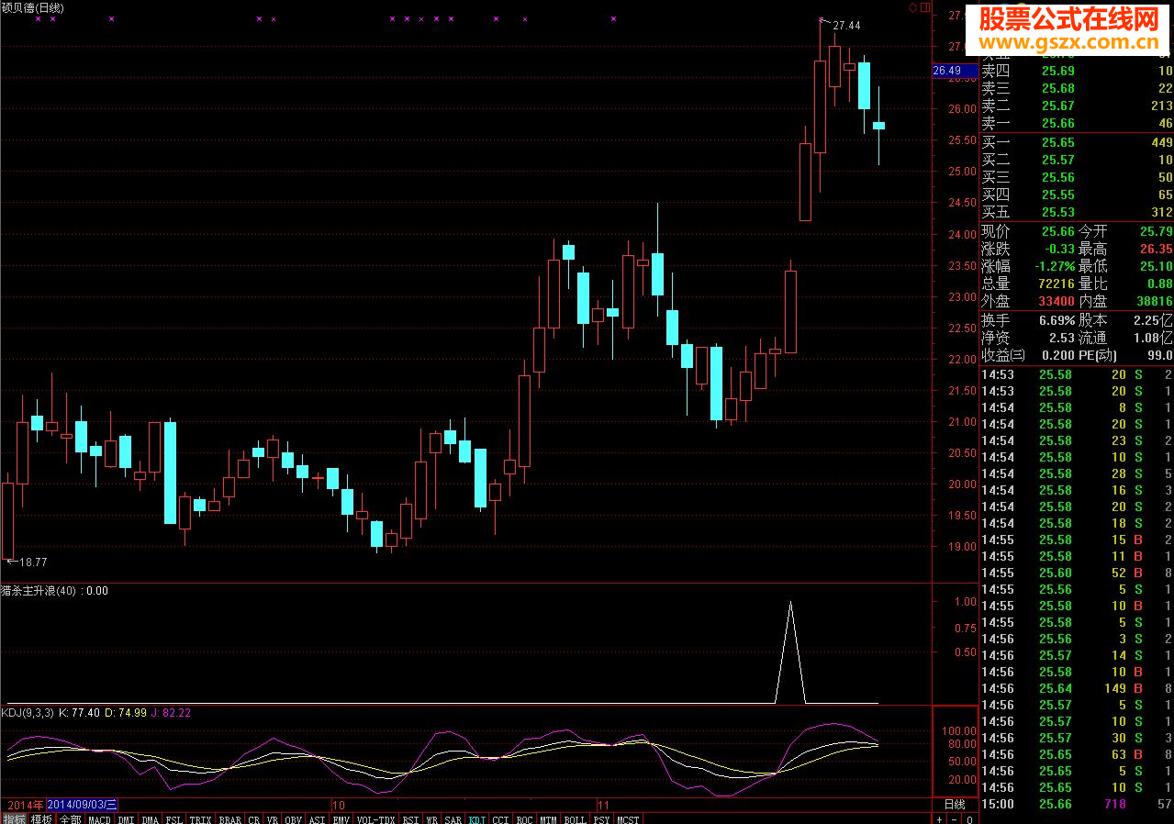Image resolution: width=1174 pixels, height=824 pixels.
Task: Click the chart title 硕贝德(日线)
Action: point(33,7)
